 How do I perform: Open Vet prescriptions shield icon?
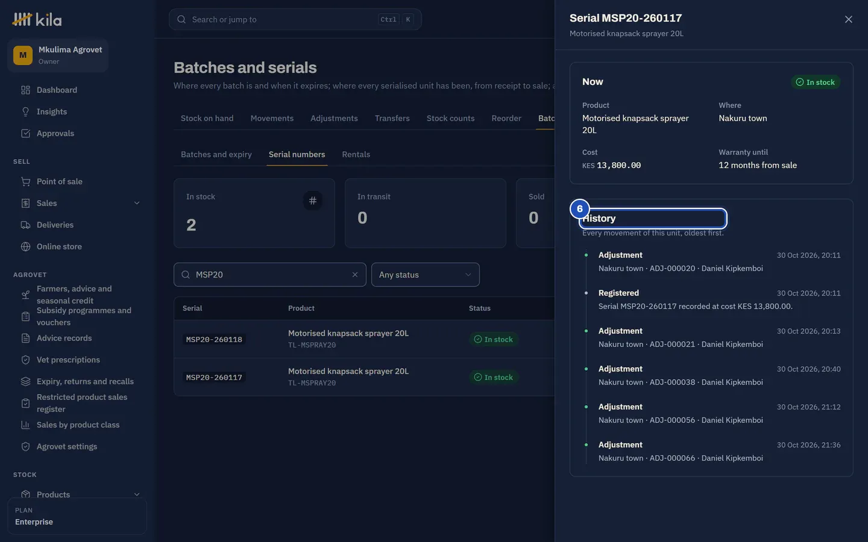coord(25,360)
